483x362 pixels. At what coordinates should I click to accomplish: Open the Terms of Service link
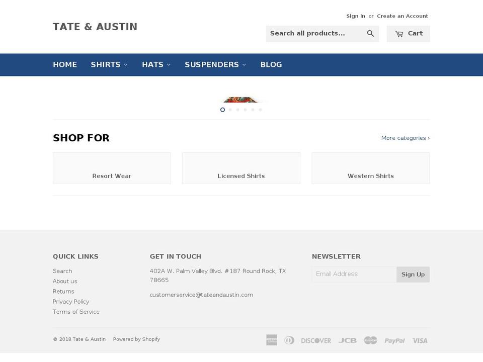(76, 312)
